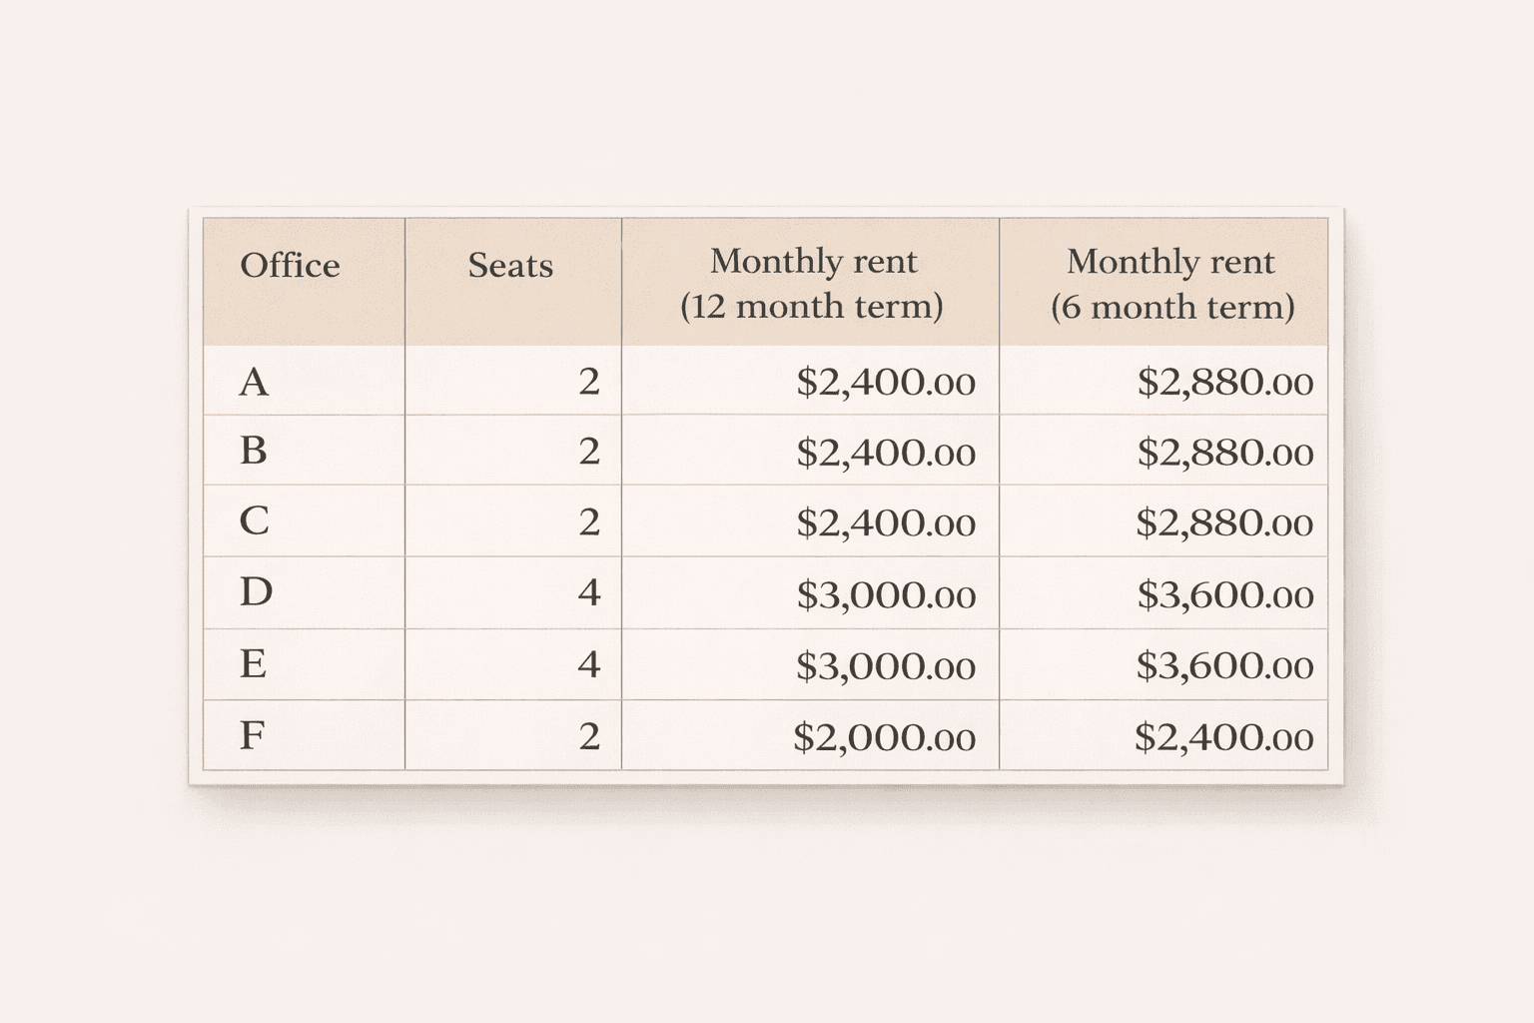Select the Office F label cell

point(253,735)
